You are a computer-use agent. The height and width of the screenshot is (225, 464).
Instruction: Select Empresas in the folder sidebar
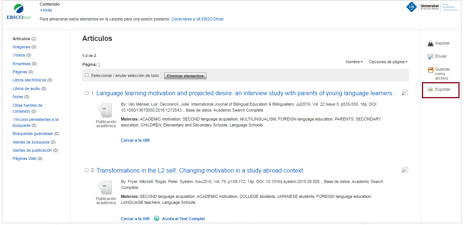[25, 64]
